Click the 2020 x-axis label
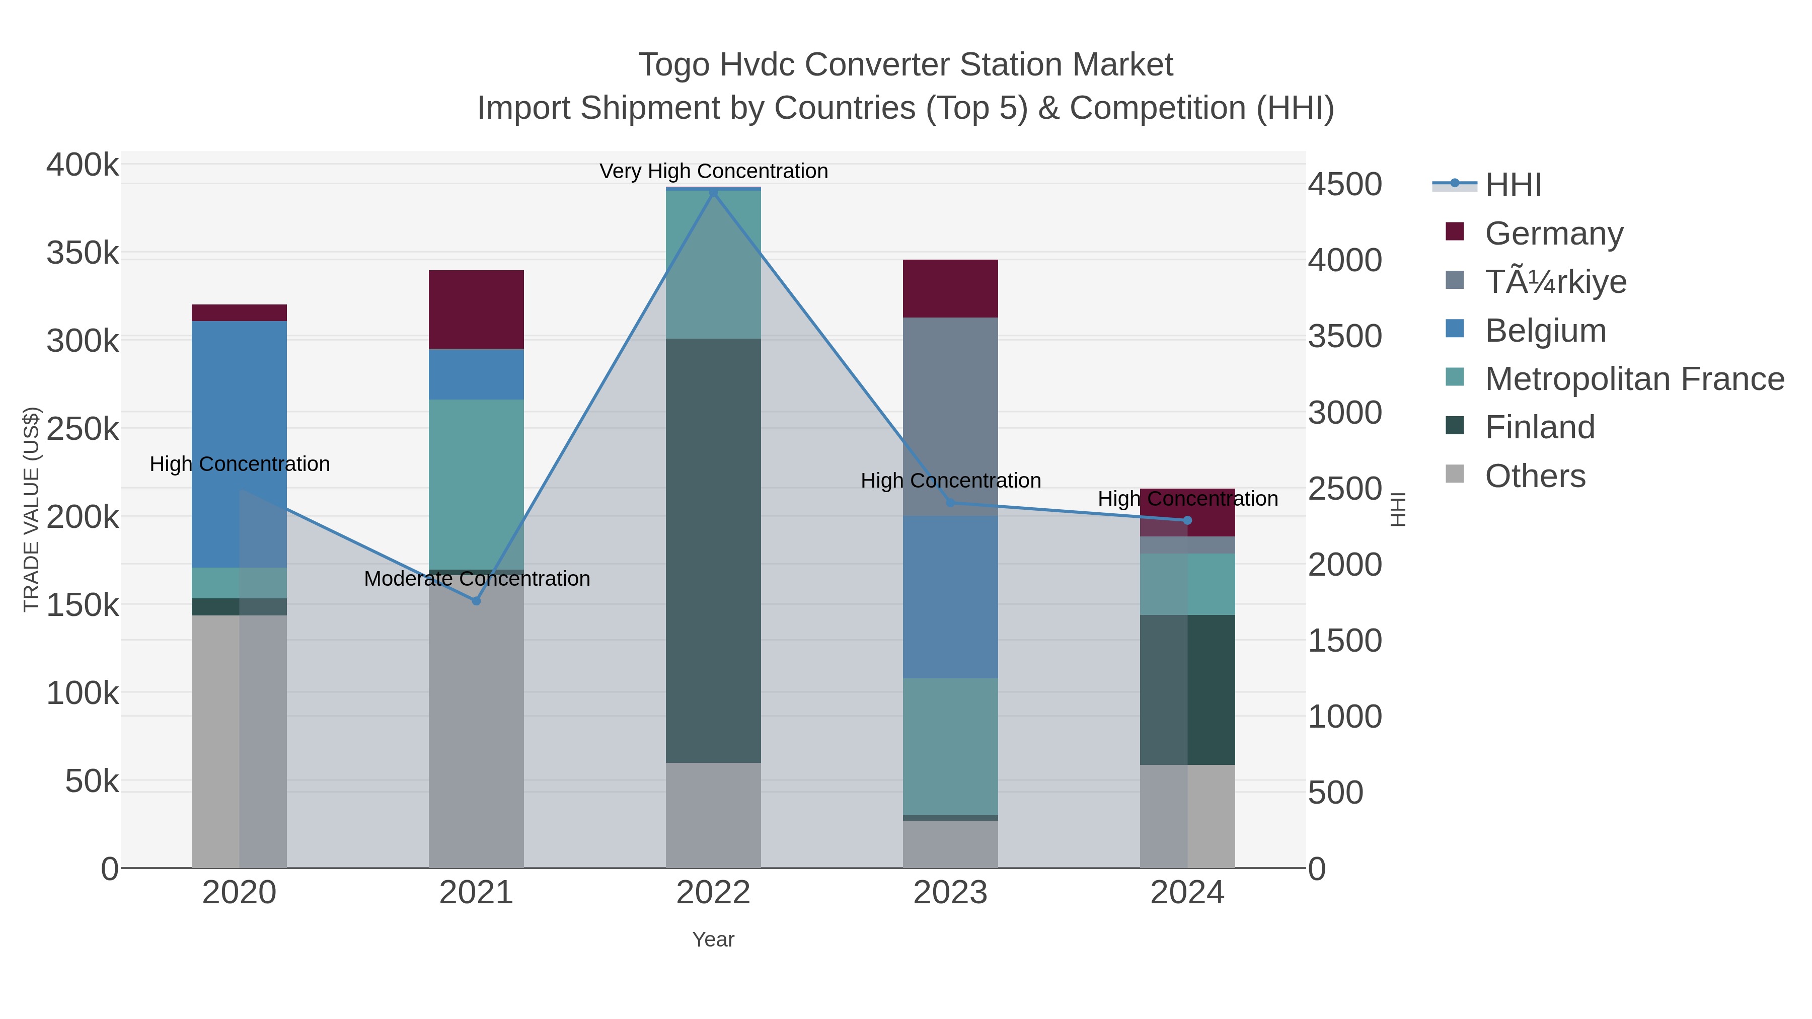Image resolution: width=1812 pixels, height=1019 pixels. point(239,893)
